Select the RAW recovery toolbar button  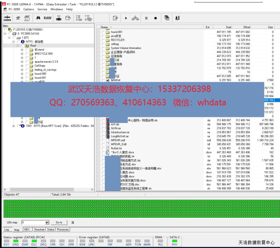click(x=47, y=18)
